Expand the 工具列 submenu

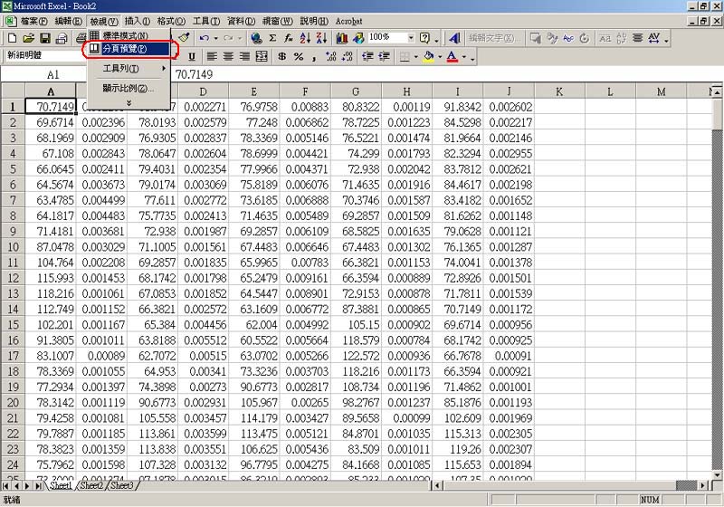(127, 69)
